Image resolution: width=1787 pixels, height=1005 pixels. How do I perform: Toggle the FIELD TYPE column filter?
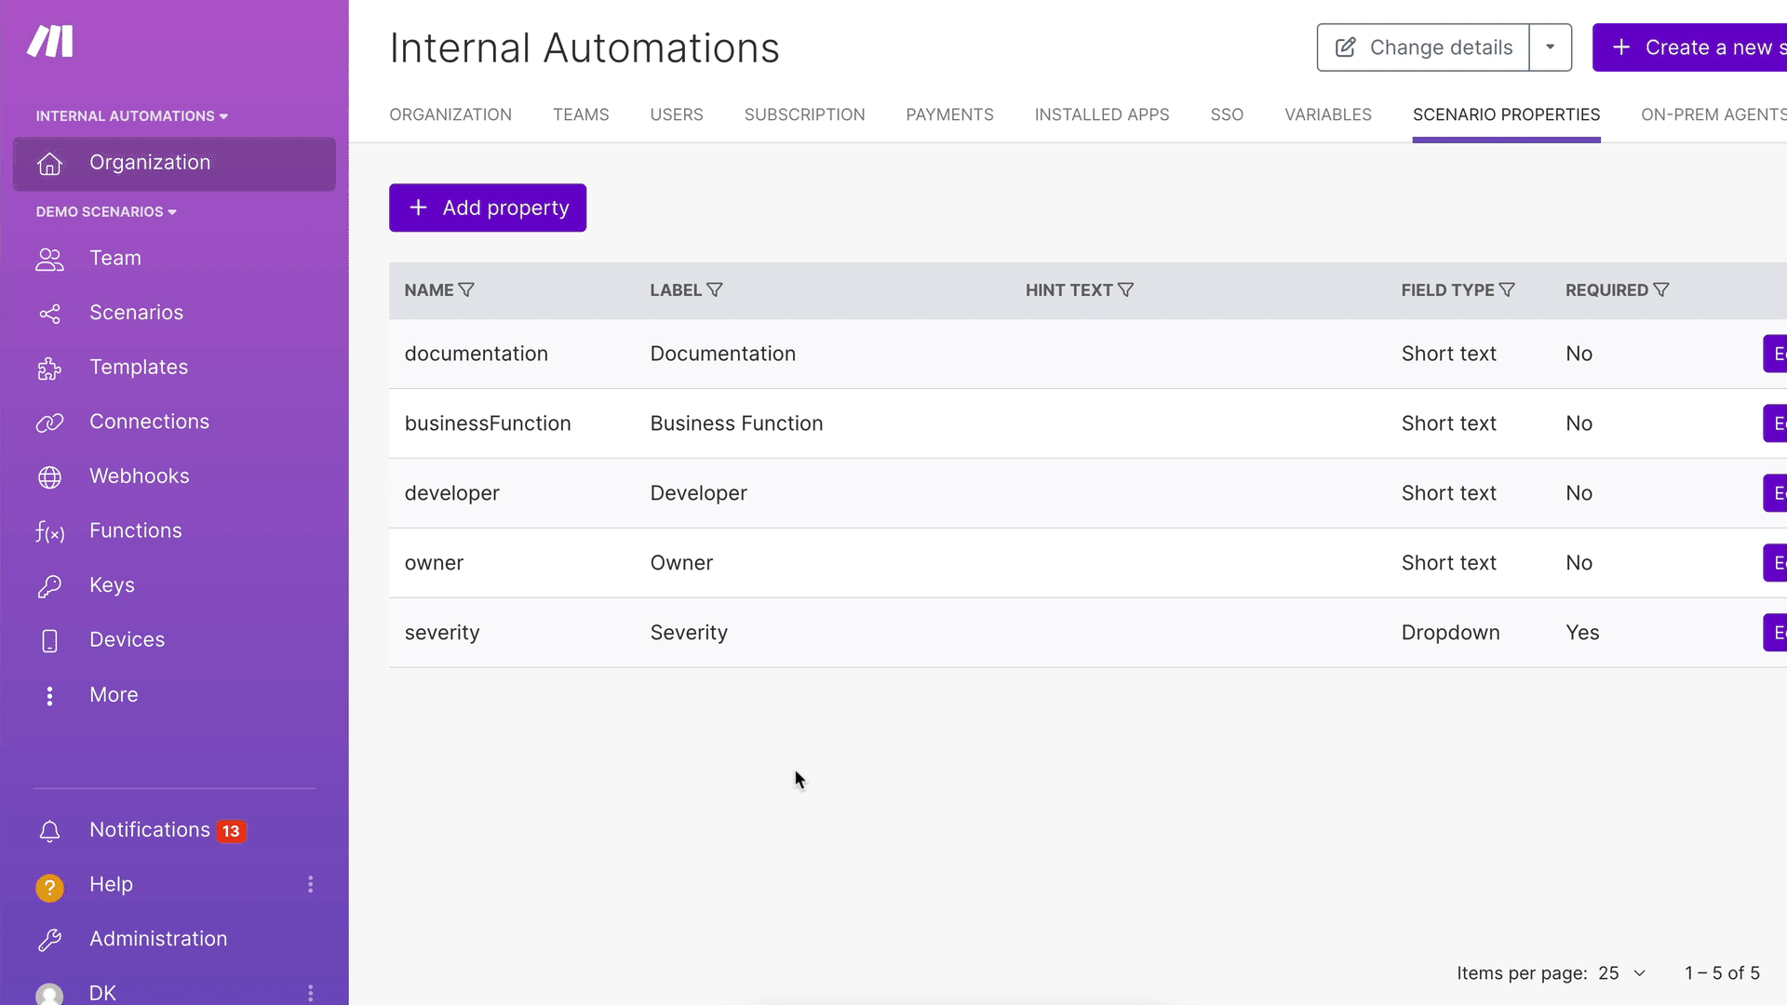pos(1507,290)
